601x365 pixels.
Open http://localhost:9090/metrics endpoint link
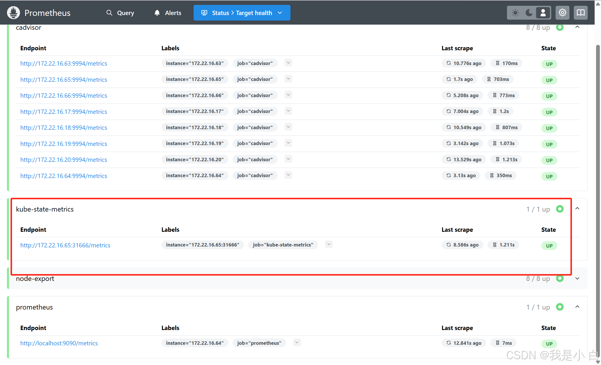pyautogui.click(x=59, y=343)
